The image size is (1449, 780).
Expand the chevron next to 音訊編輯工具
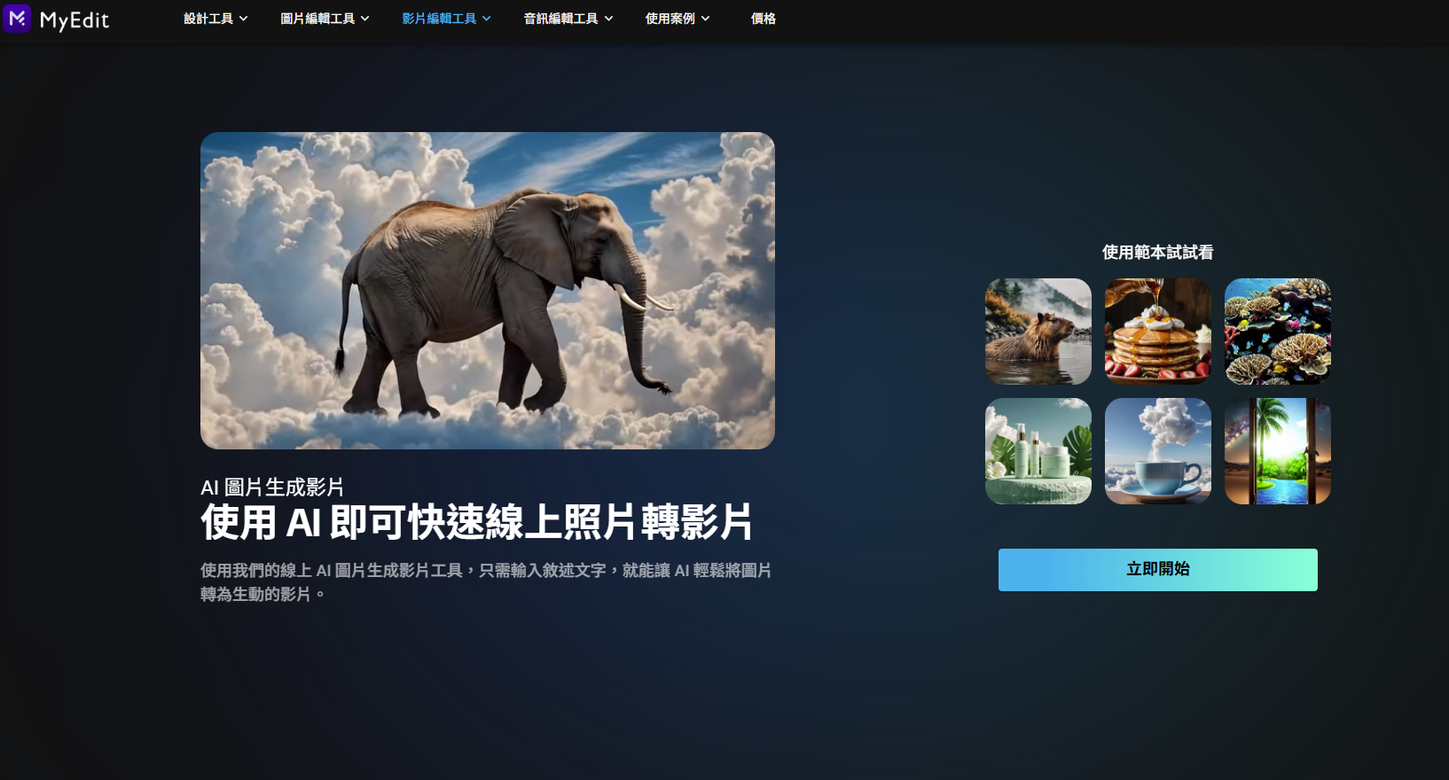(x=608, y=19)
